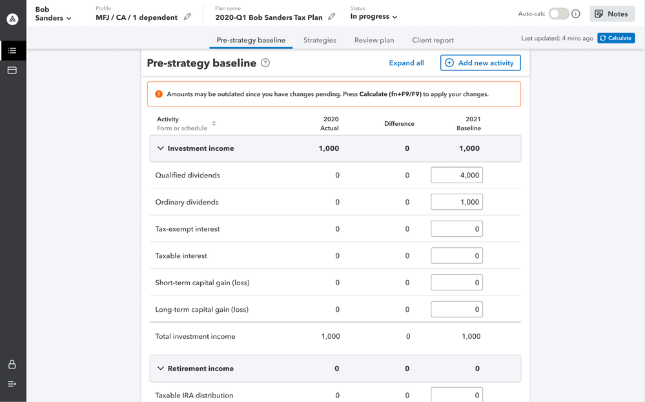The height and width of the screenshot is (402, 645).
Task: Click the Auto-calc info icon
Action: (x=576, y=14)
